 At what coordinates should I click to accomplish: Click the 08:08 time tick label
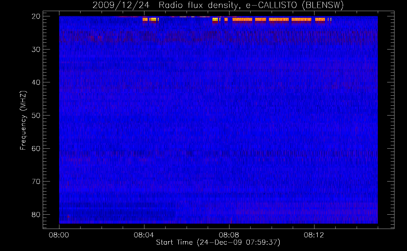click(x=229, y=235)
